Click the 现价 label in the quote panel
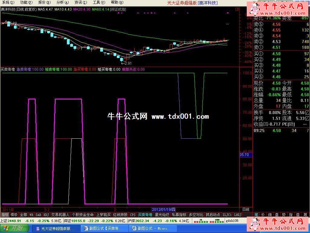Viewport: 310px width, 233px height. 259,83
